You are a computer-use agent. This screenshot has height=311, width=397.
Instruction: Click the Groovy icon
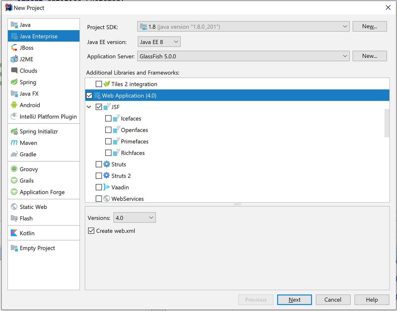click(x=14, y=169)
